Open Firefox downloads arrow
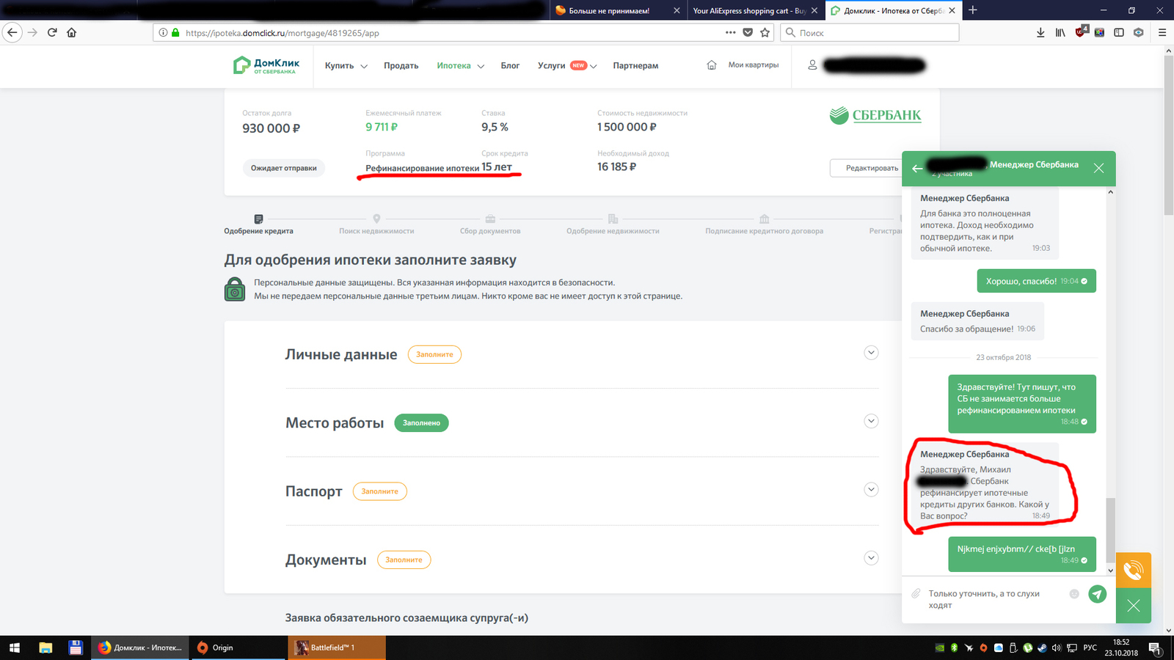 [x=1040, y=32]
